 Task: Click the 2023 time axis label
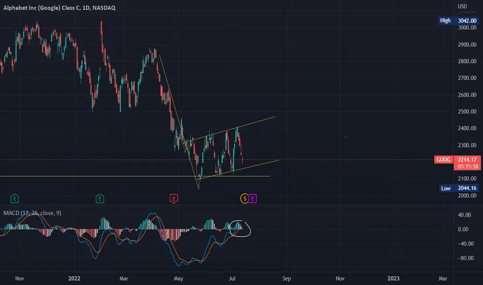pos(393,278)
